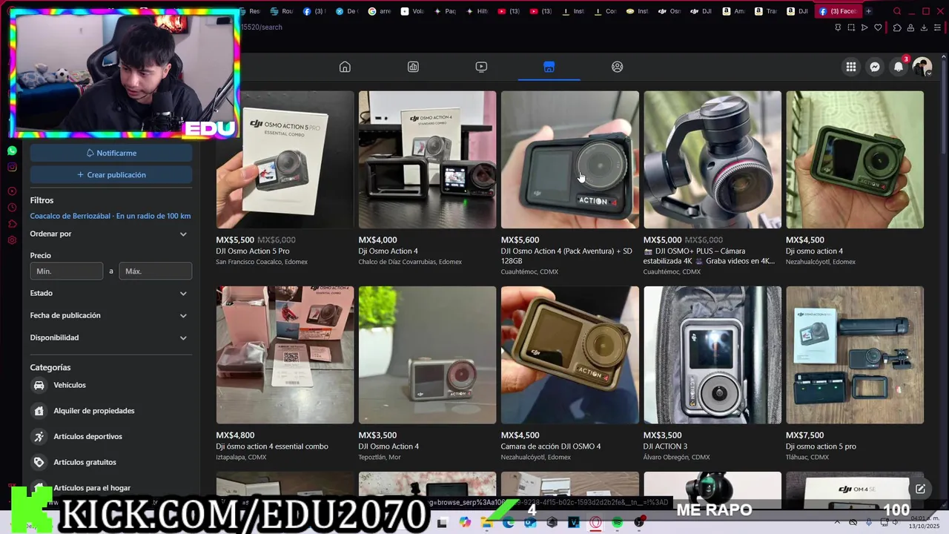Click the Notificarme button
Viewport: 949px width, 534px height.
(111, 153)
